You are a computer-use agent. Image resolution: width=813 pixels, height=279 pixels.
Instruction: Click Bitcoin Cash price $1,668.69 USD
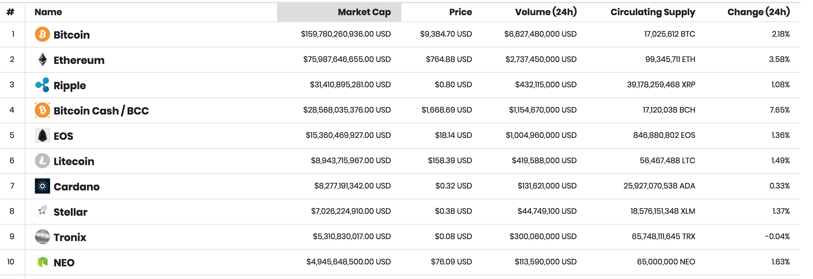pyautogui.click(x=447, y=110)
